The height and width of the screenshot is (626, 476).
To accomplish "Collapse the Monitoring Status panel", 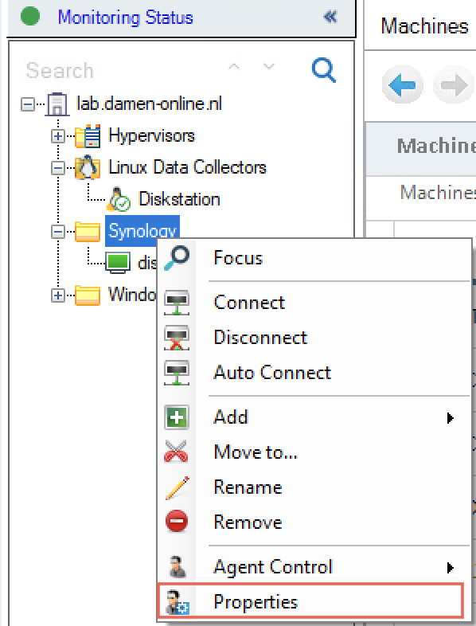I will point(330,17).
